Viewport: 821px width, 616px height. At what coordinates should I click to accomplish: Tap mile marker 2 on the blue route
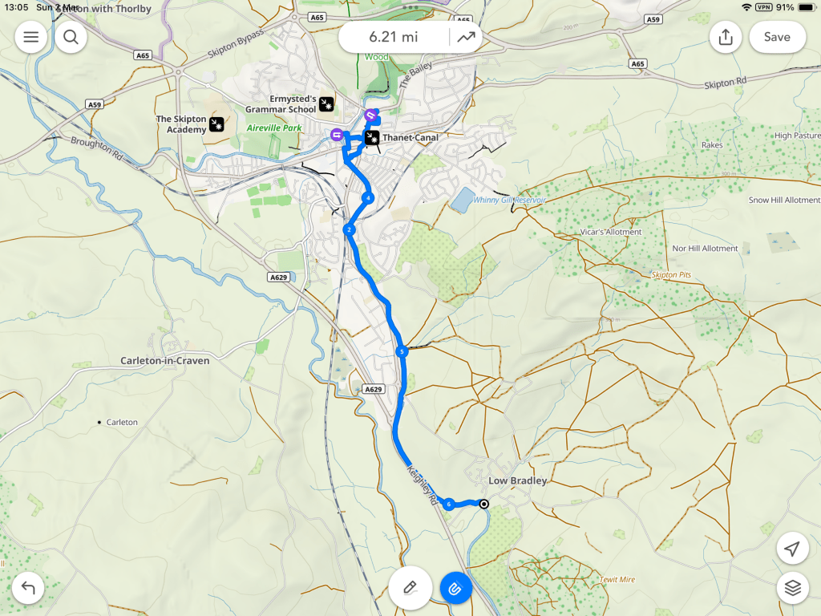click(x=350, y=229)
